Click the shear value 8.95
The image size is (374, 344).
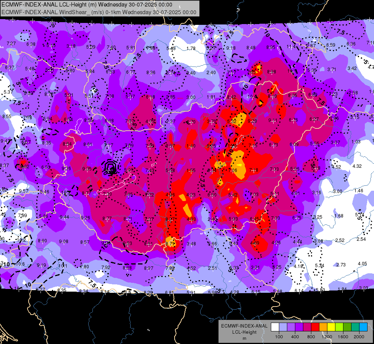(x=271, y=47)
